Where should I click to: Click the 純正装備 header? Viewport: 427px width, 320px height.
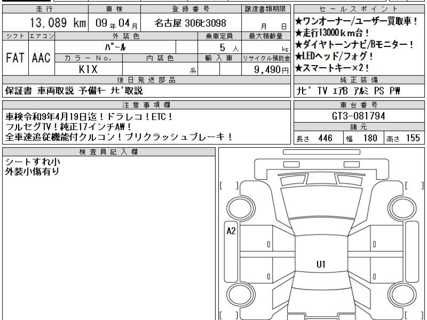359,80
